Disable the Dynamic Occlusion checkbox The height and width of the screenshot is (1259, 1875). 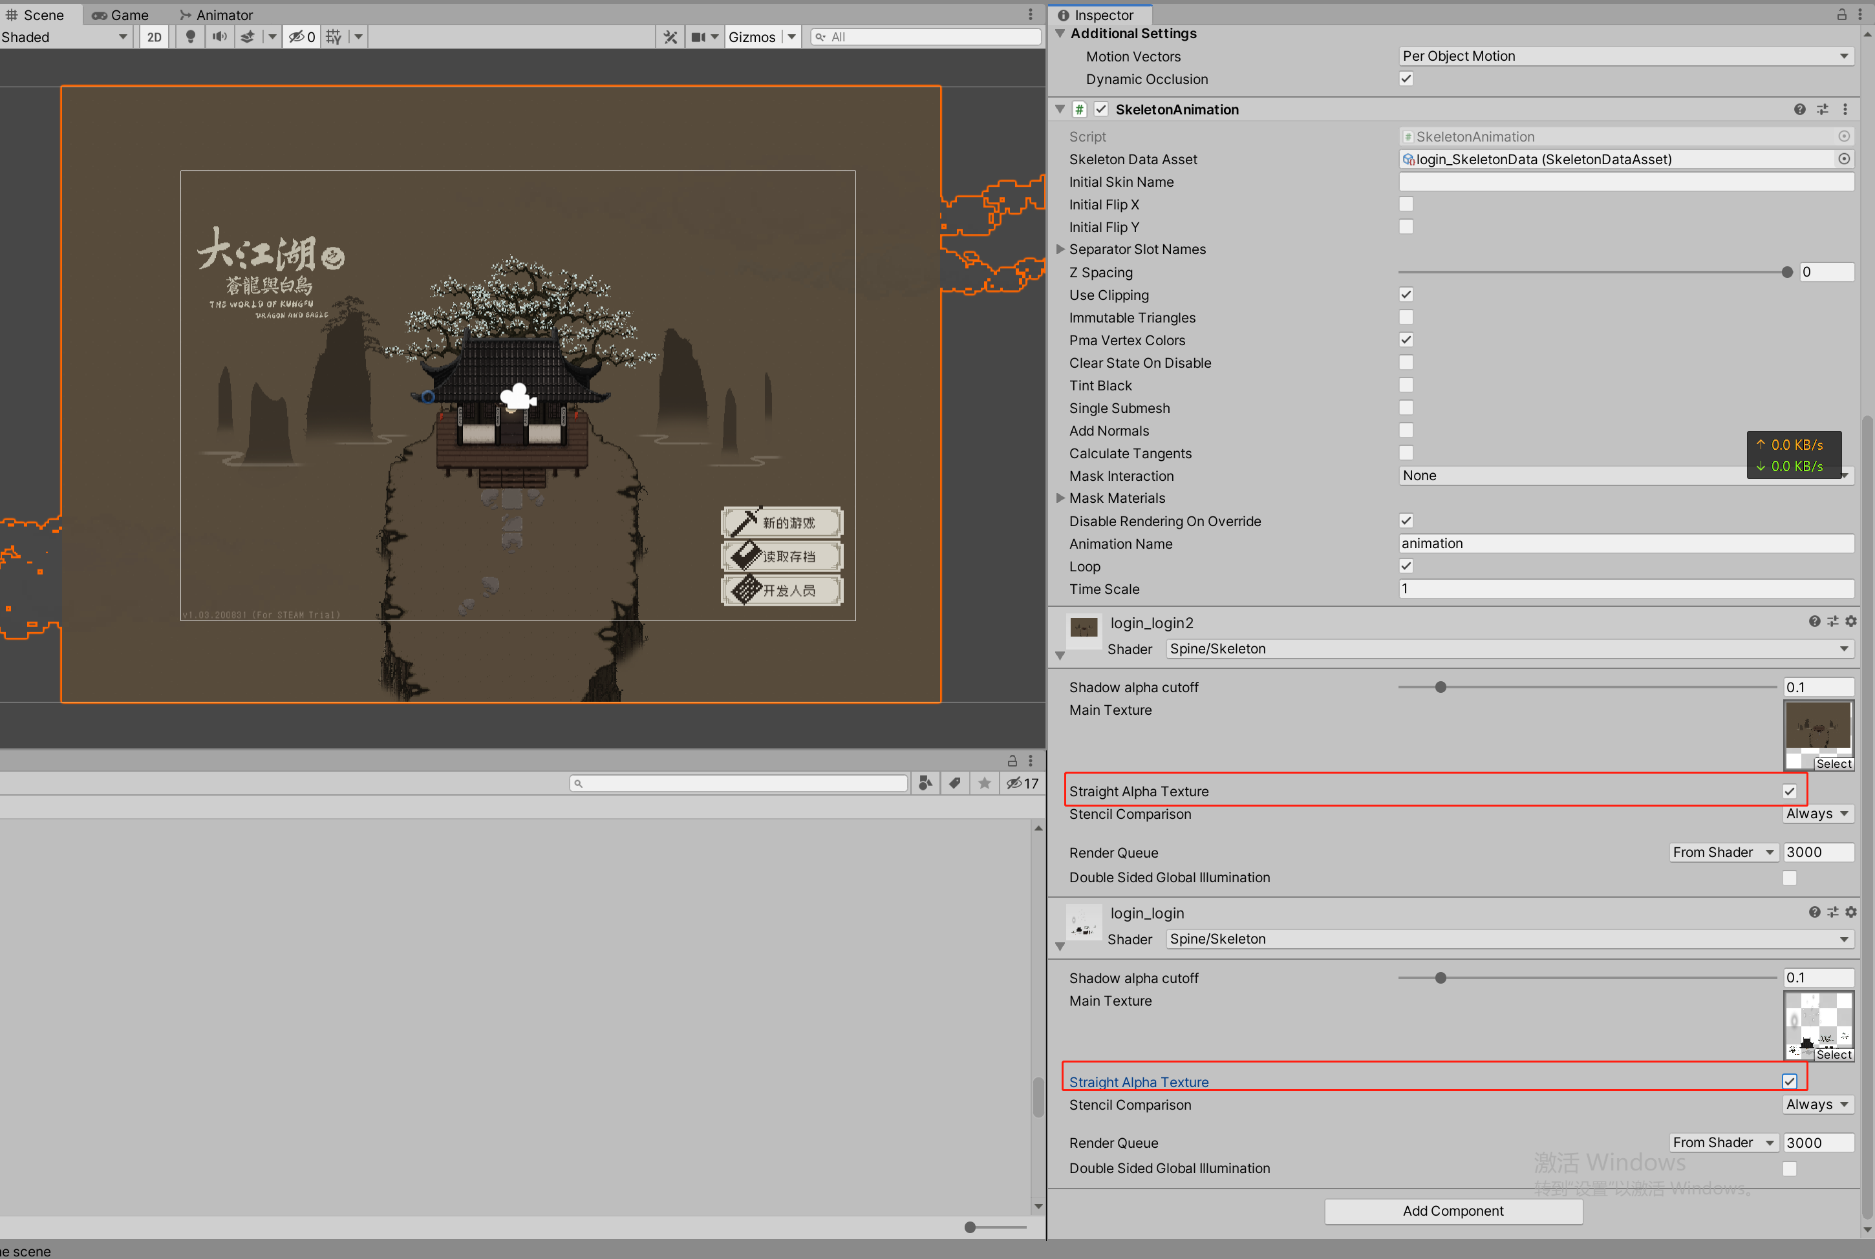[1406, 79]
